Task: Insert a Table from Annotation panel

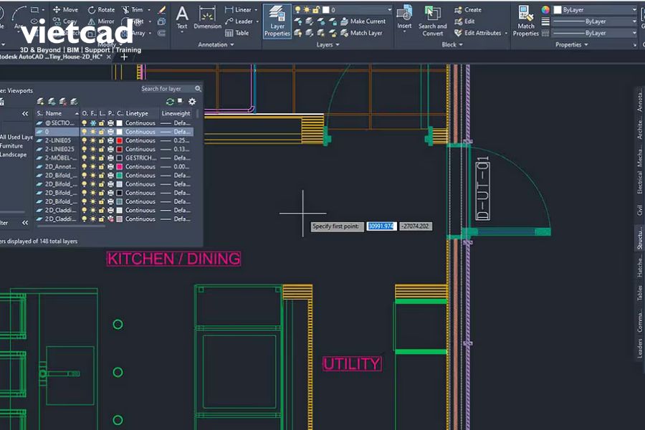Action: (x=236, y=33)
